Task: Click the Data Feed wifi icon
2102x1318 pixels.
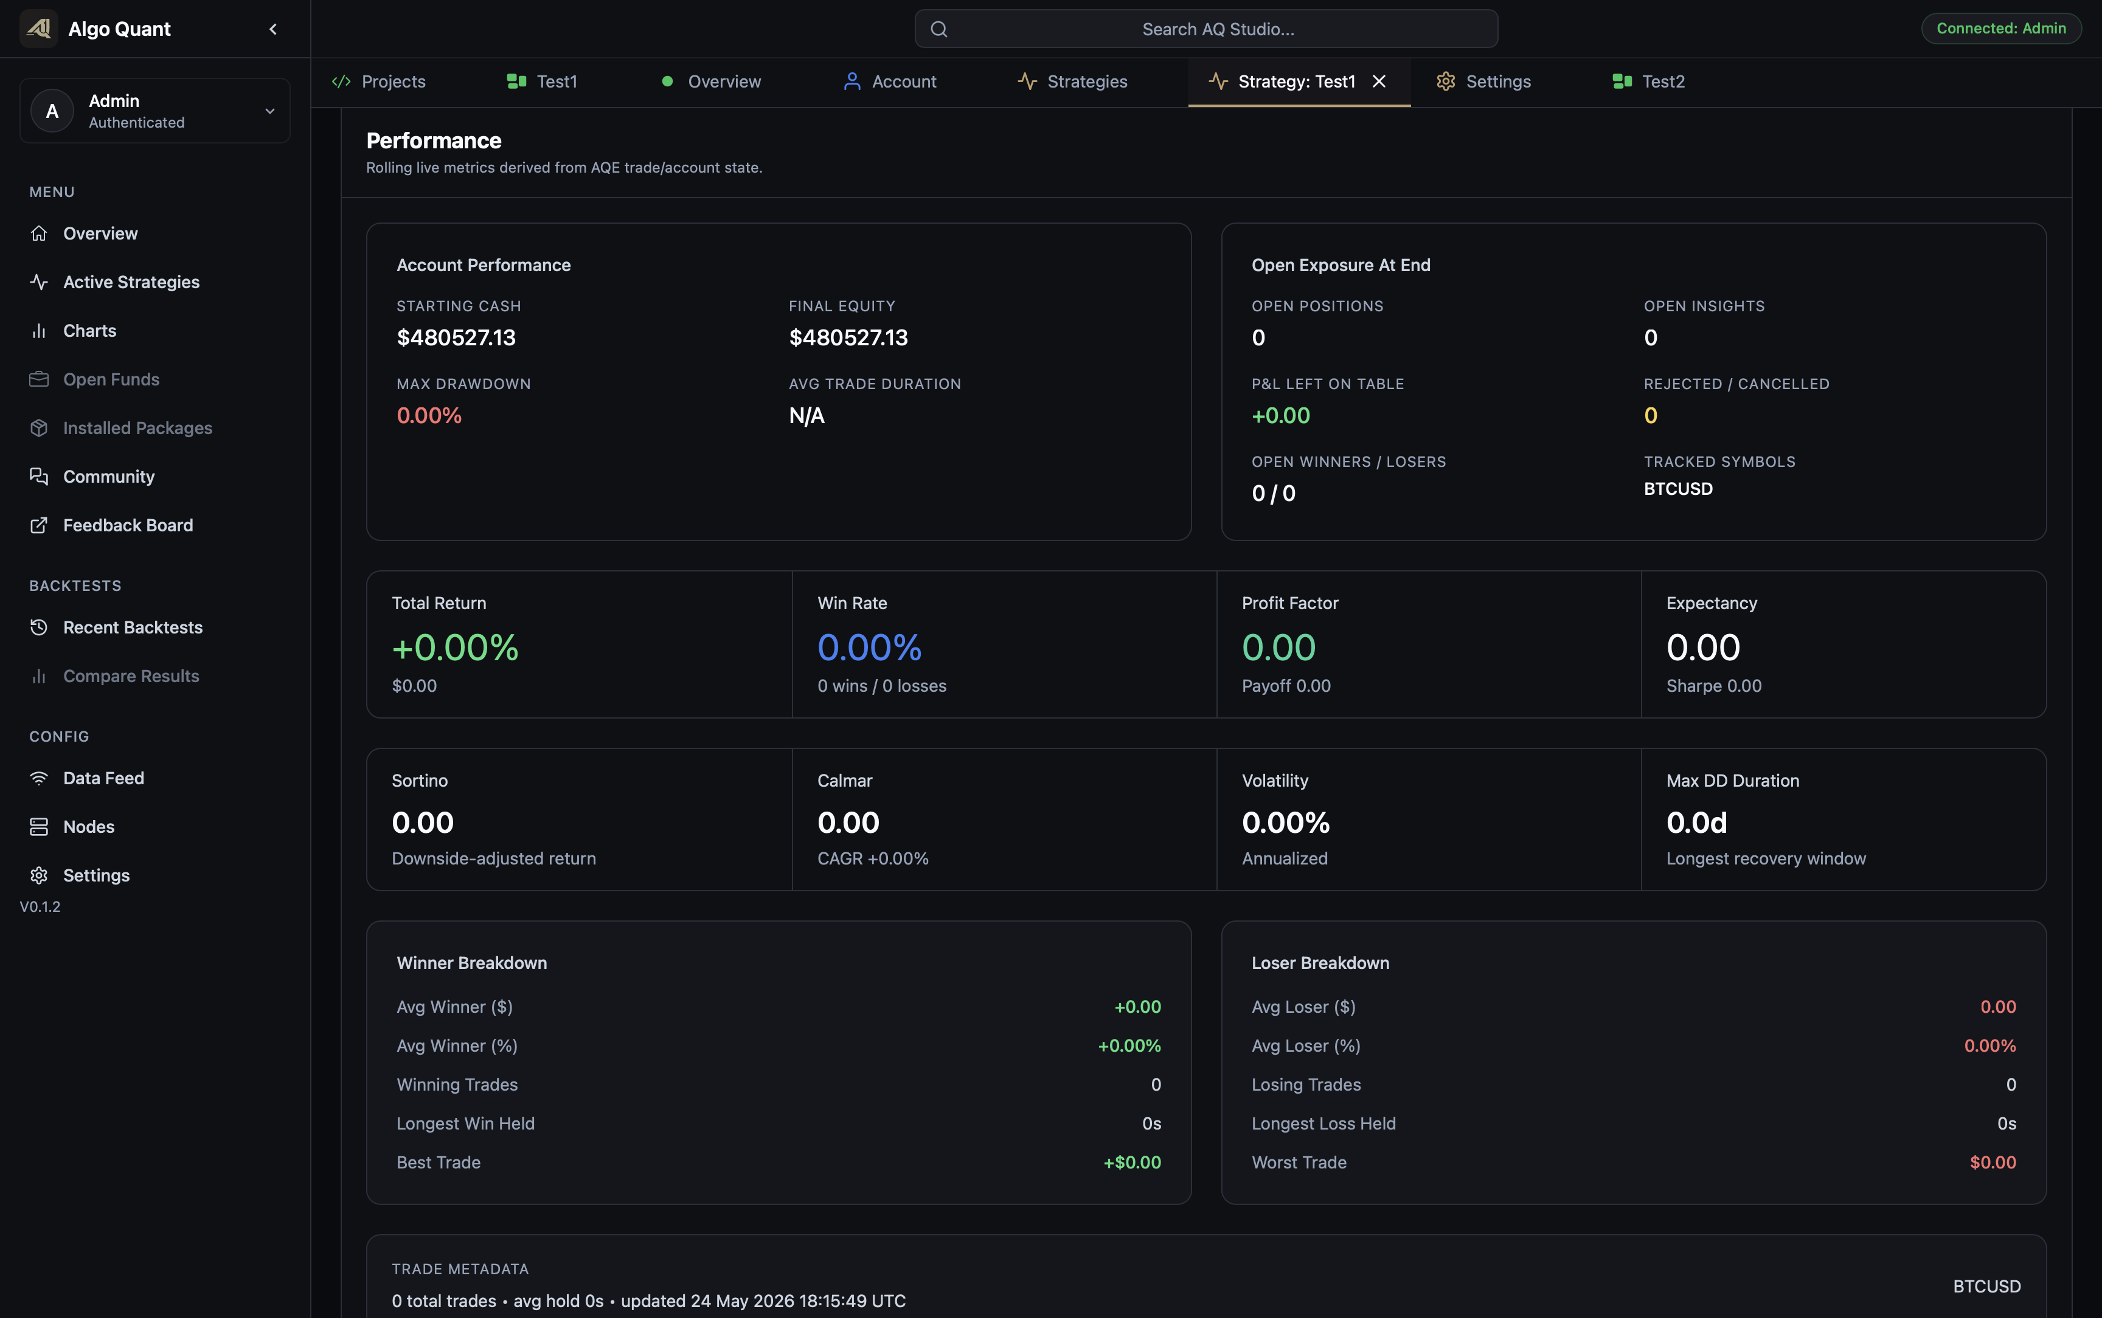Action: [38, 778]
